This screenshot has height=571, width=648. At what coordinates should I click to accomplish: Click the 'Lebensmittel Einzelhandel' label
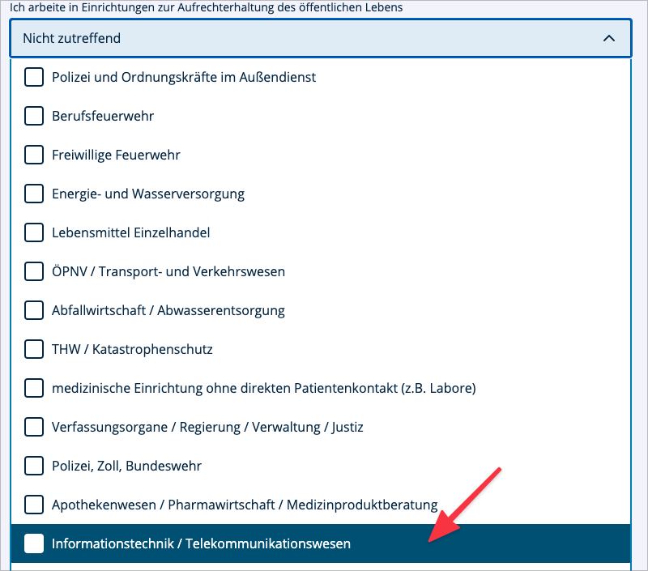[x=130, y=232]
